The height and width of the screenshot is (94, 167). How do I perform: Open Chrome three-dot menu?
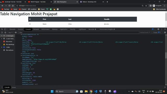(165, 6)
